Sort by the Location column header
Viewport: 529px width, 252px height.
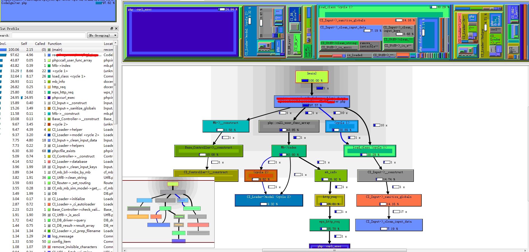click(x=108, y=44)
